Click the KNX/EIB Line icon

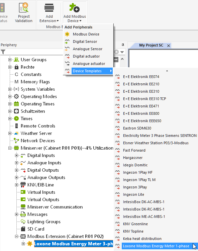click(x=23, y=185)
